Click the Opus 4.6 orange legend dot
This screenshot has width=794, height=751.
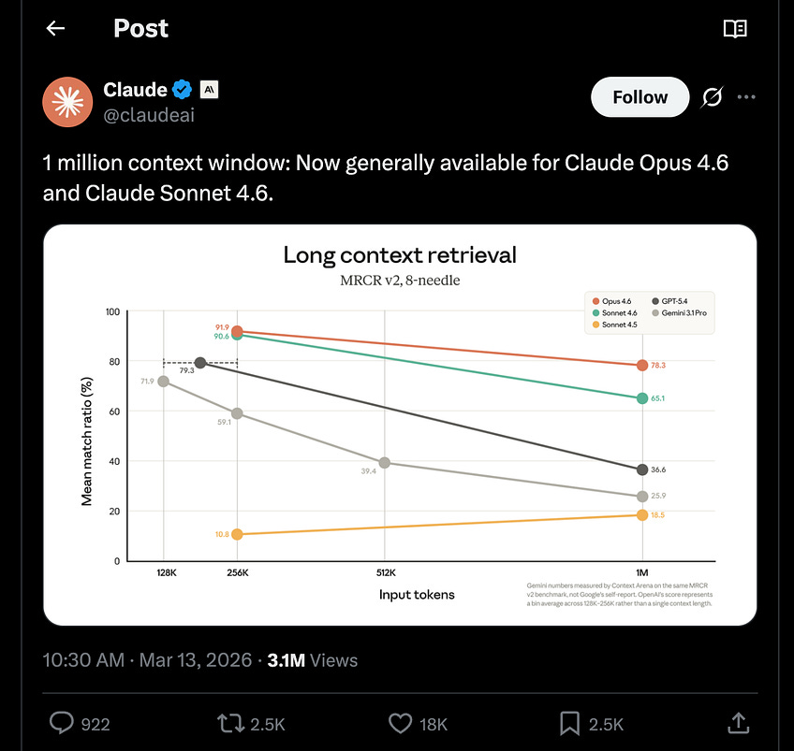coord(596,300)
